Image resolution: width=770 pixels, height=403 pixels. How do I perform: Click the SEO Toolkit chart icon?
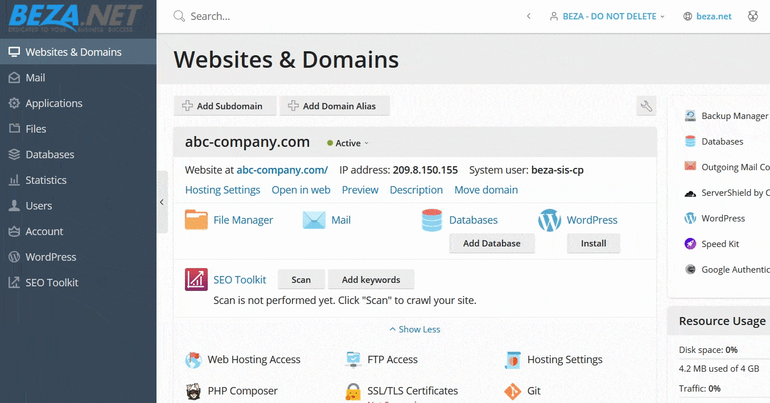point(196,279)
